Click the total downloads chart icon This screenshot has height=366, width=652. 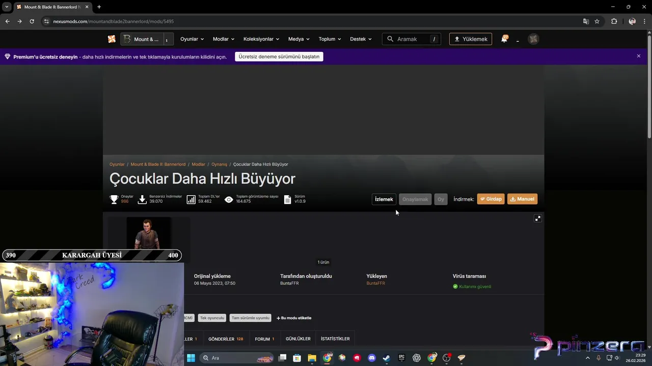tap(191, 200)
